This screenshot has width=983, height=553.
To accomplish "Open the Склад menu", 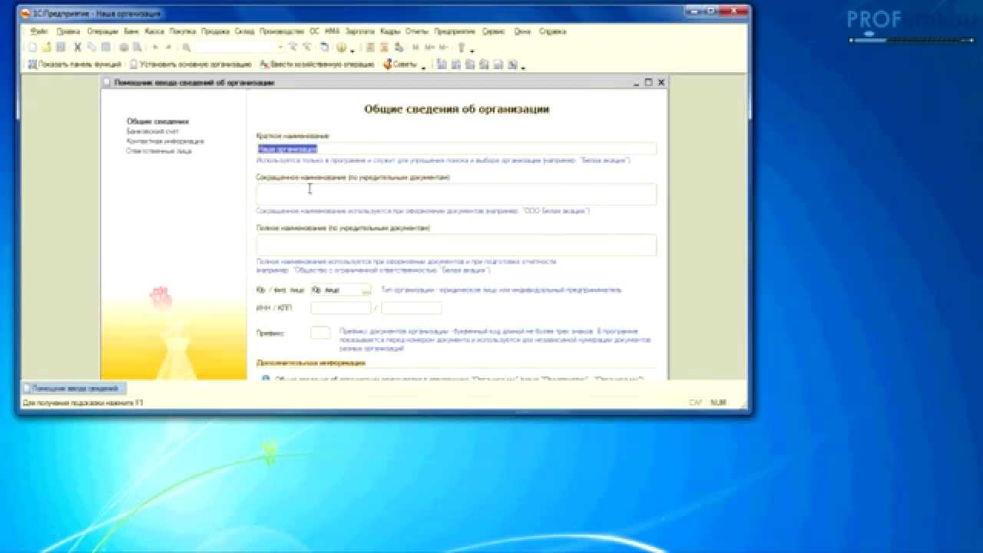I will click(x=245, y=31).
